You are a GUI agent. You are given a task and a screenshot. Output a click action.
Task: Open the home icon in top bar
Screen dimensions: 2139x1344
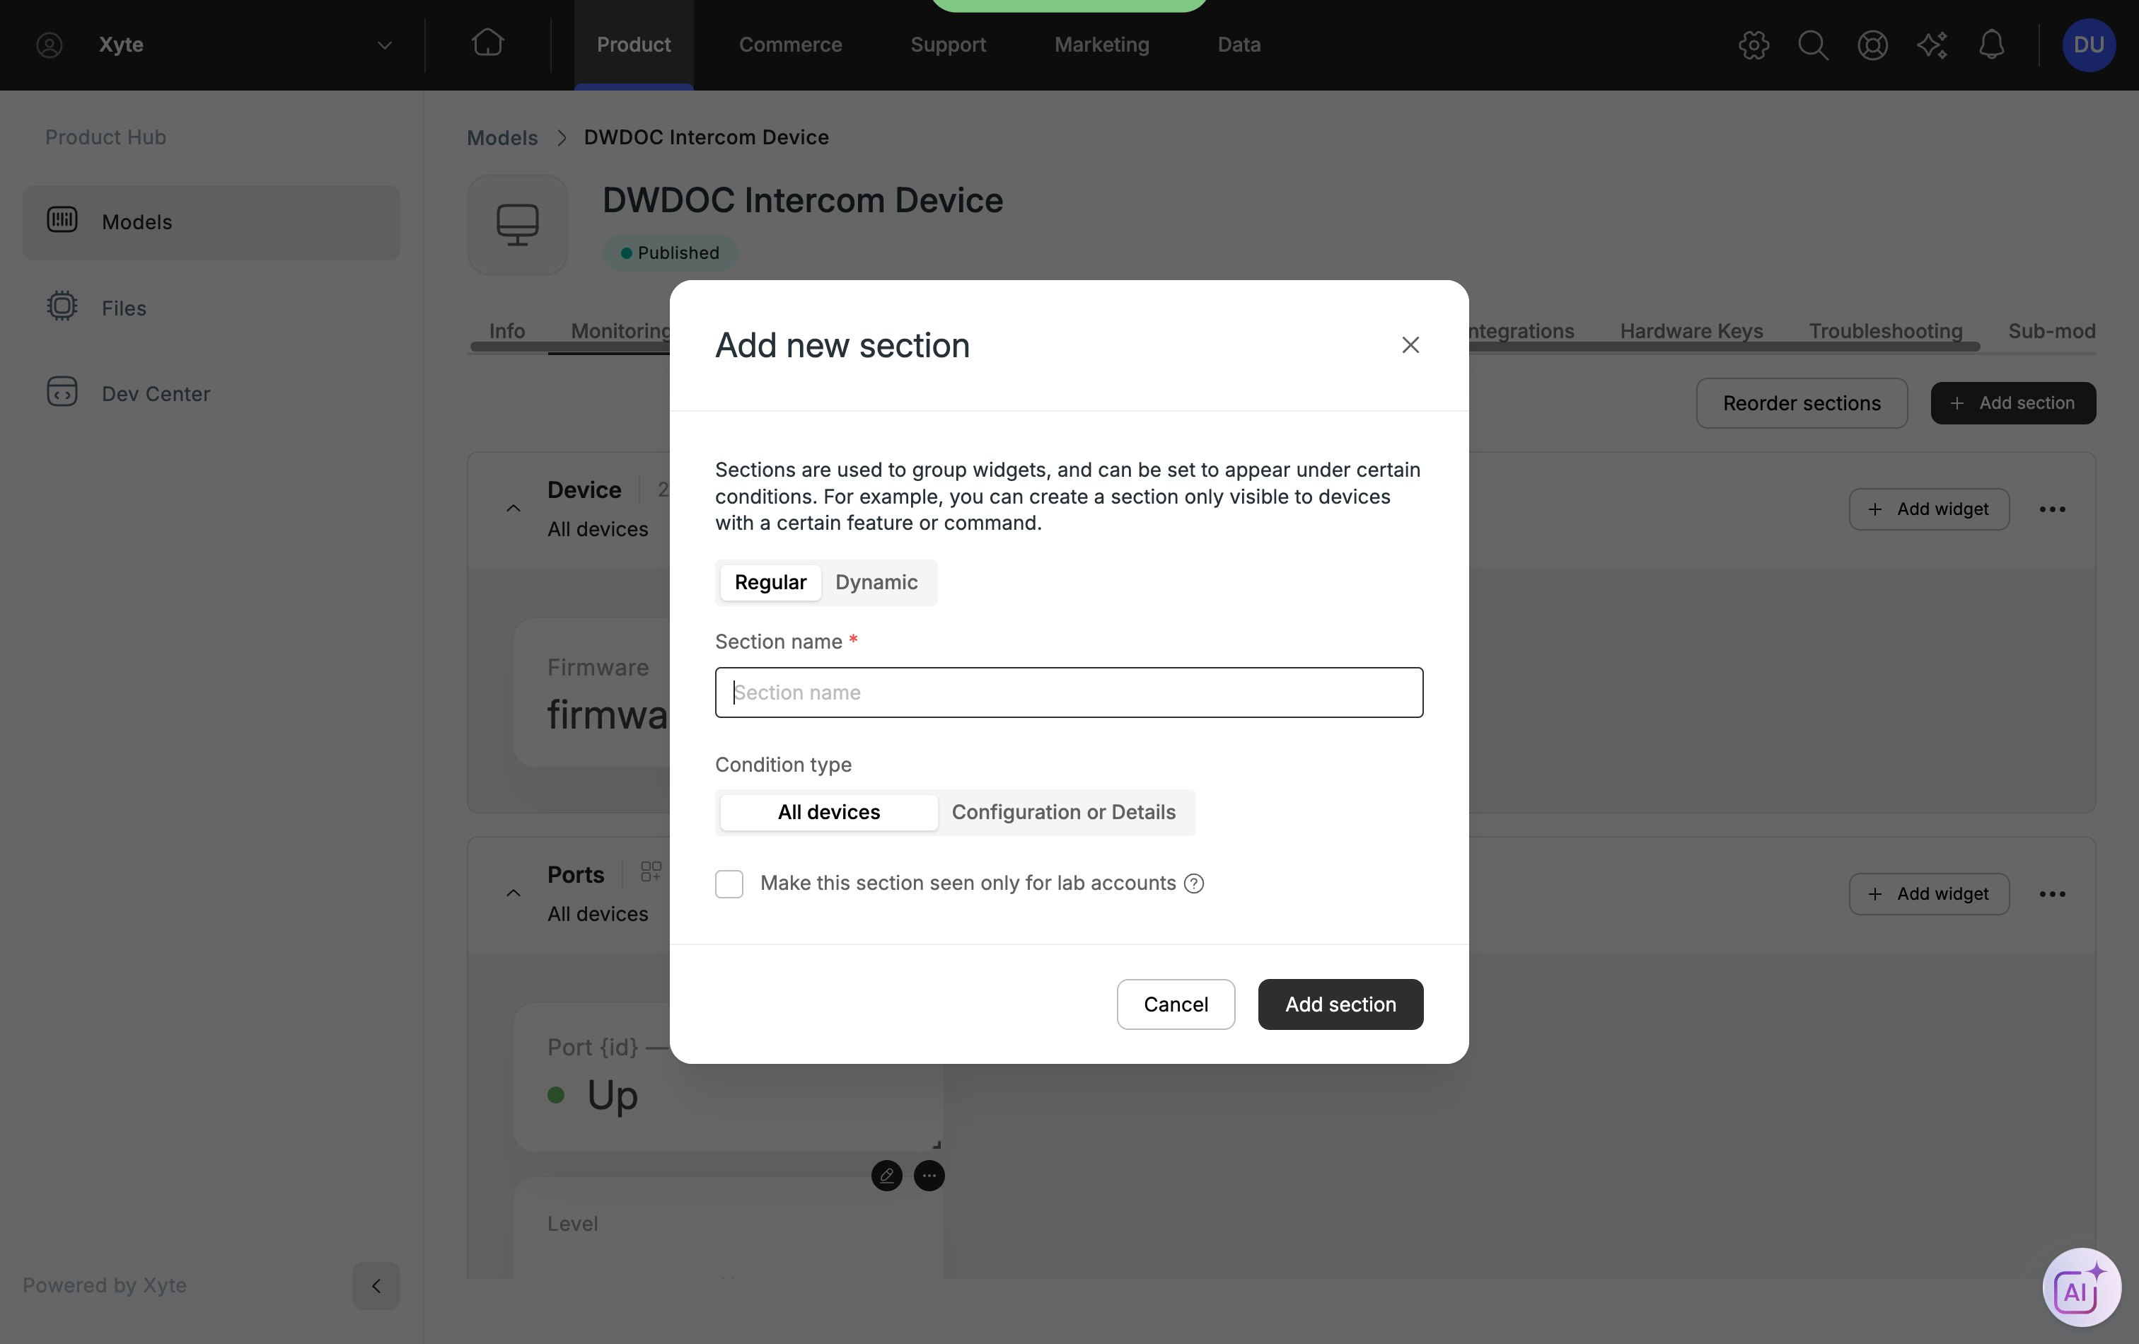pyautogui.click(x=487, y=44)
